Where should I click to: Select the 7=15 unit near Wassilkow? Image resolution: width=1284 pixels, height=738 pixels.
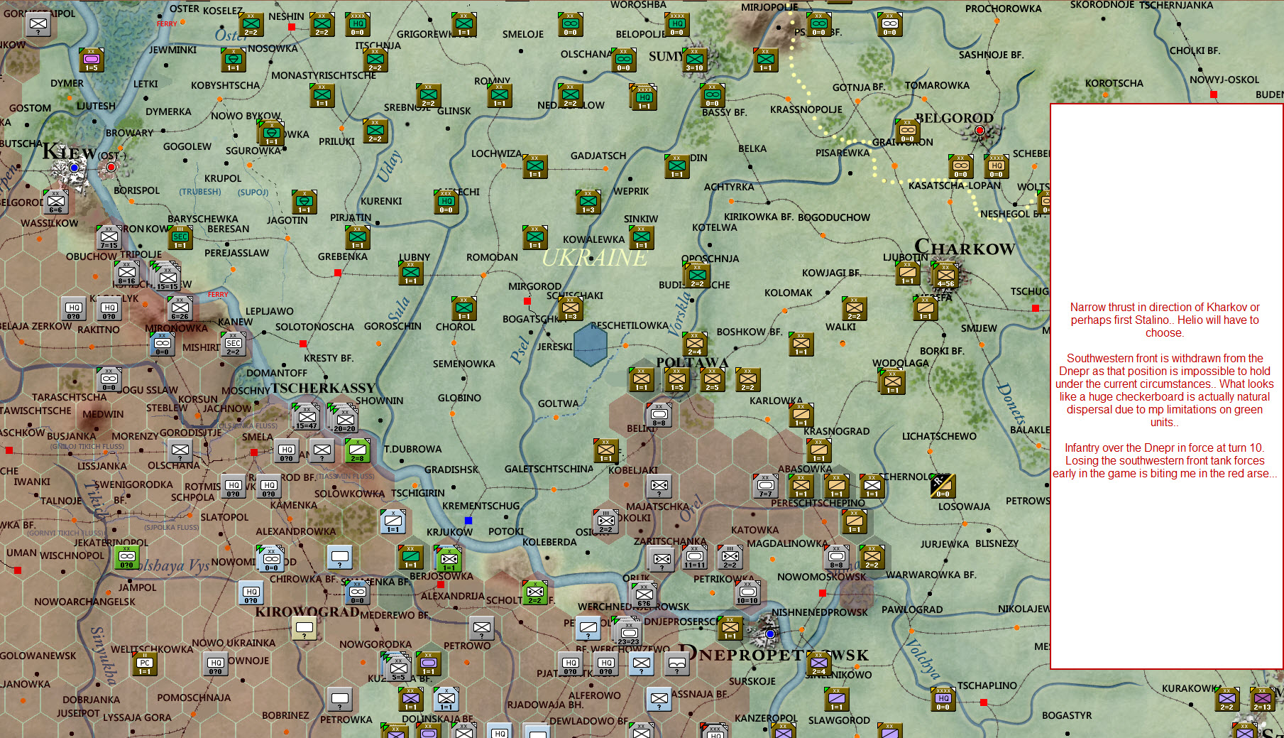click(109, 237)
